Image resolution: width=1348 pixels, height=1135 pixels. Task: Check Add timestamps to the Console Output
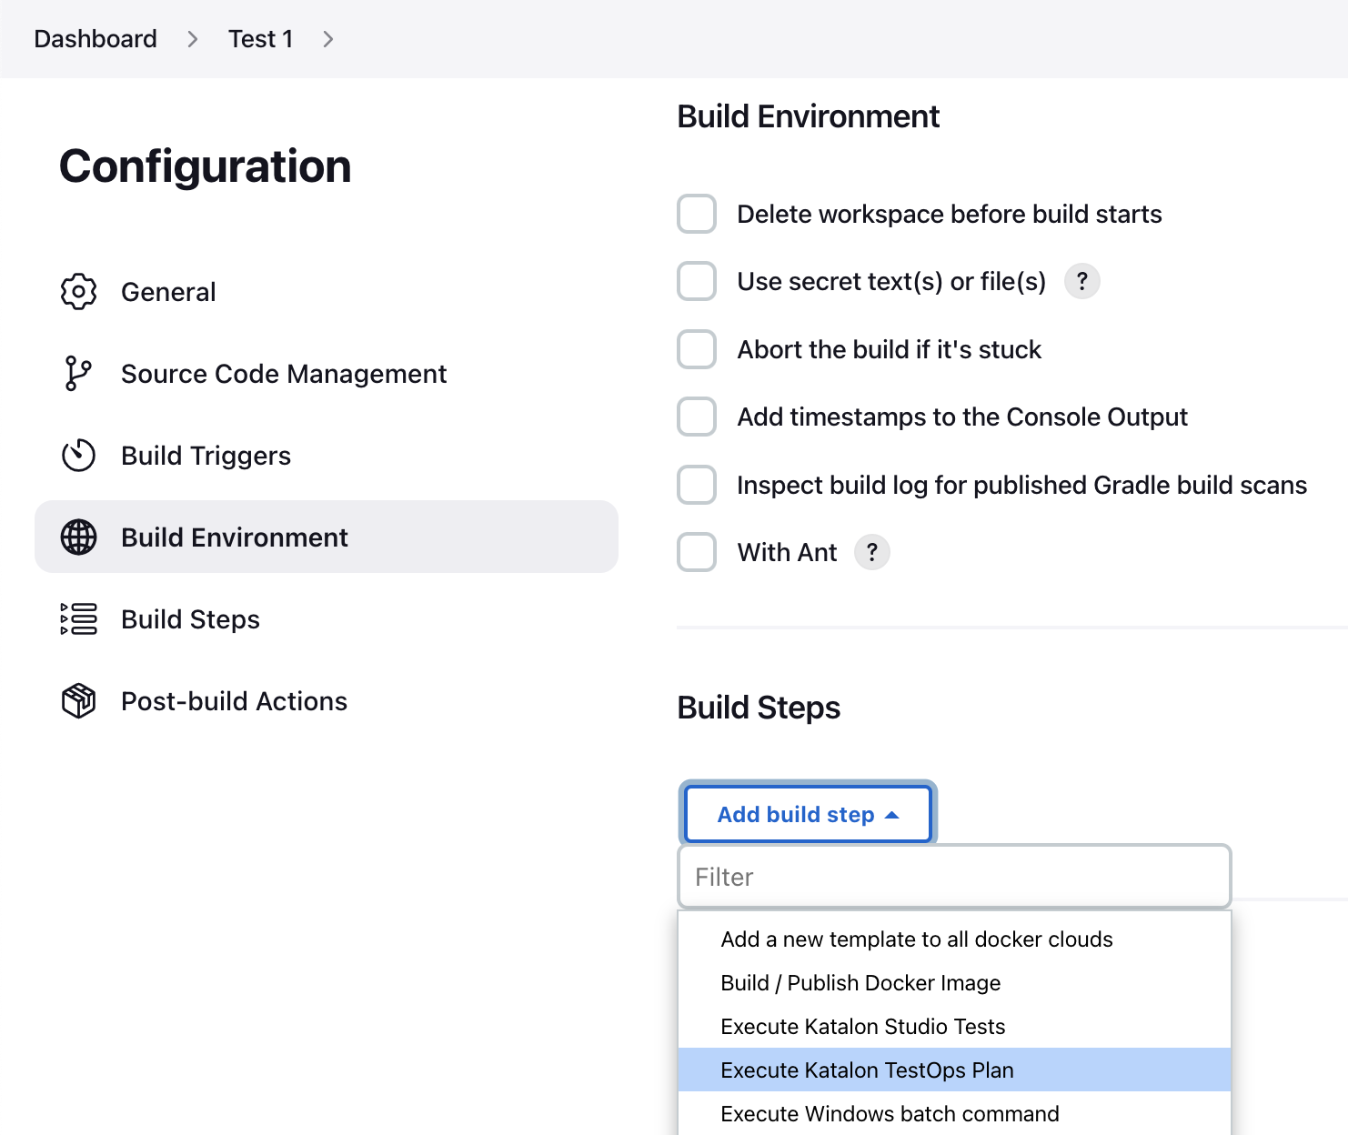tap(696, 417)
